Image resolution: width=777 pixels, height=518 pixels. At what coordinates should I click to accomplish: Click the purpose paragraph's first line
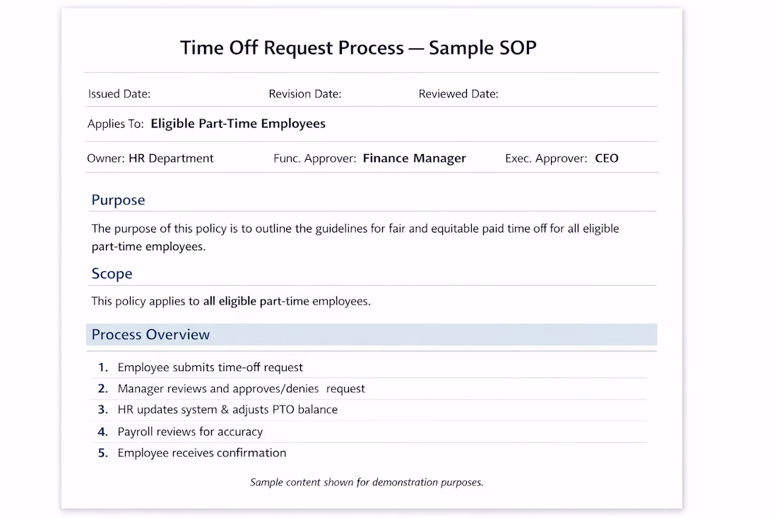(x=355, y=229)
